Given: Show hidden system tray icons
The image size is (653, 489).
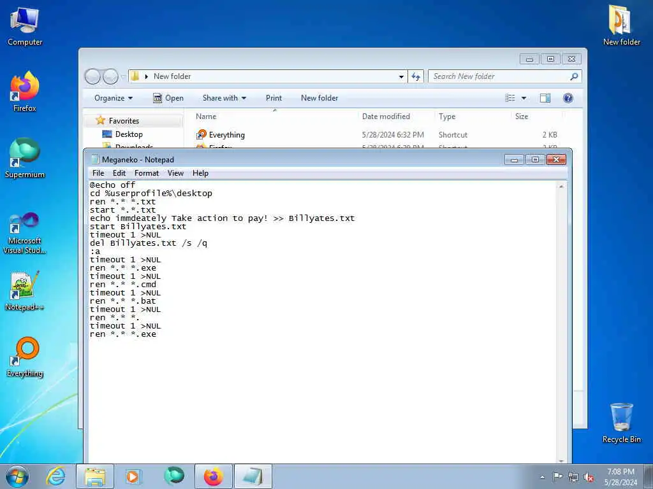Looking at the screenshot, I should 542,477.
